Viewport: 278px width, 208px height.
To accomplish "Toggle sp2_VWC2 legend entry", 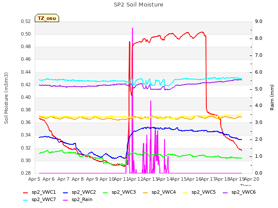I will click(79, 192).
